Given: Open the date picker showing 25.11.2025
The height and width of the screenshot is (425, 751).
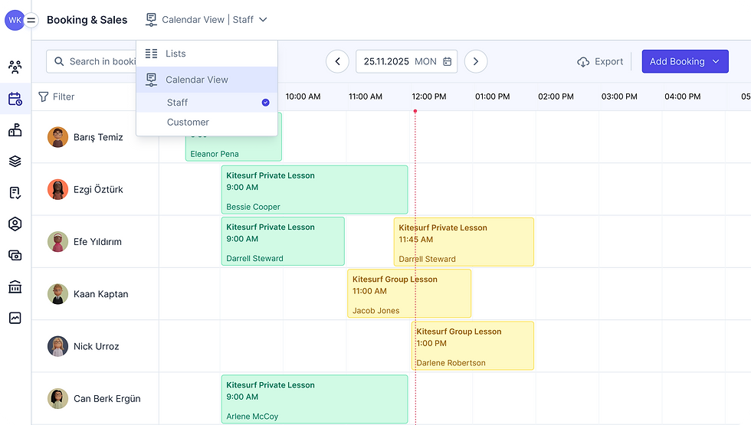Looking at the screenshot, I should click(x=406, y=62).
